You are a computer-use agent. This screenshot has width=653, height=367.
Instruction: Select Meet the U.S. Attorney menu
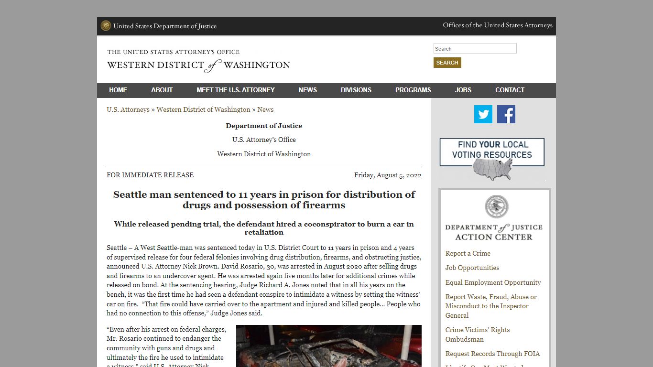(236, 90)
